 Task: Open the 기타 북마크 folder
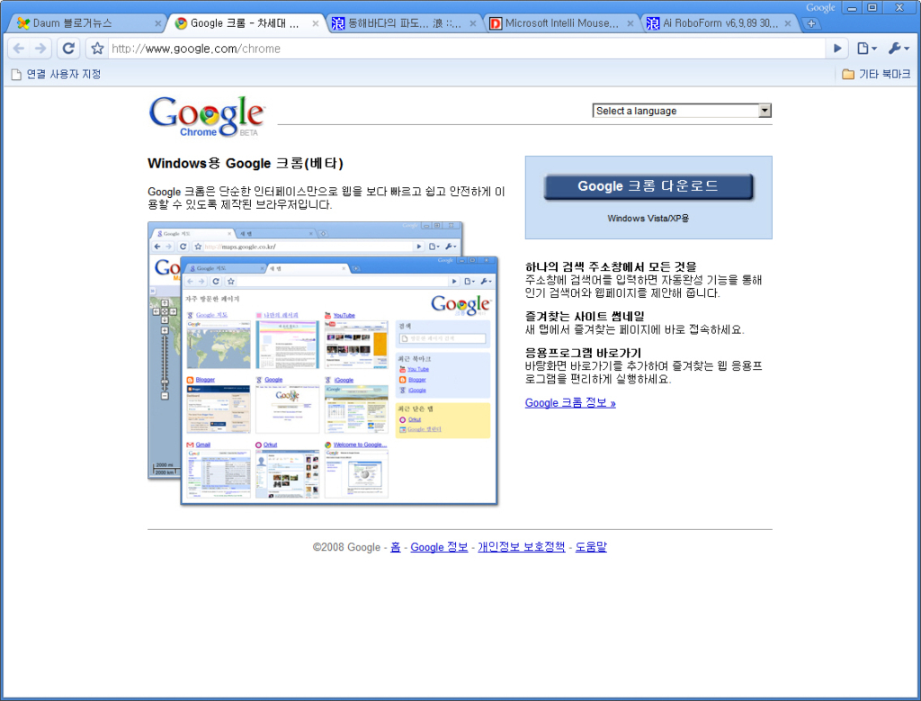(x=876, y=74)
